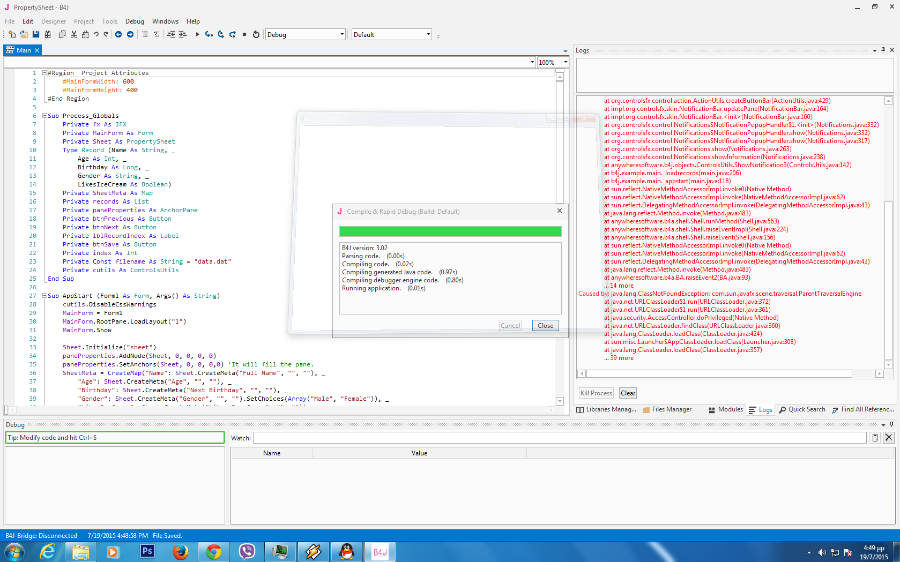Click the Decrease indent icon

171,34
